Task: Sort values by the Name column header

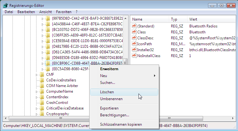Action: coord(150,19)
